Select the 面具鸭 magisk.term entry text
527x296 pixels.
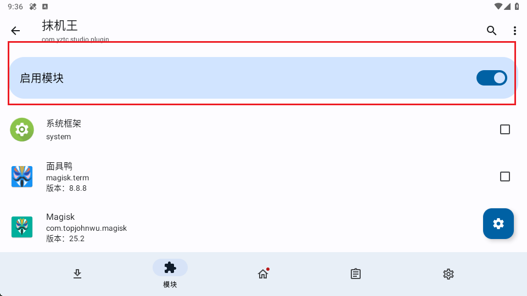[68, 177]
